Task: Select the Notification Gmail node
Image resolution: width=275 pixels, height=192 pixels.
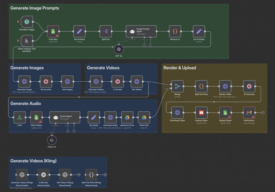Action: tap(249, 113)
